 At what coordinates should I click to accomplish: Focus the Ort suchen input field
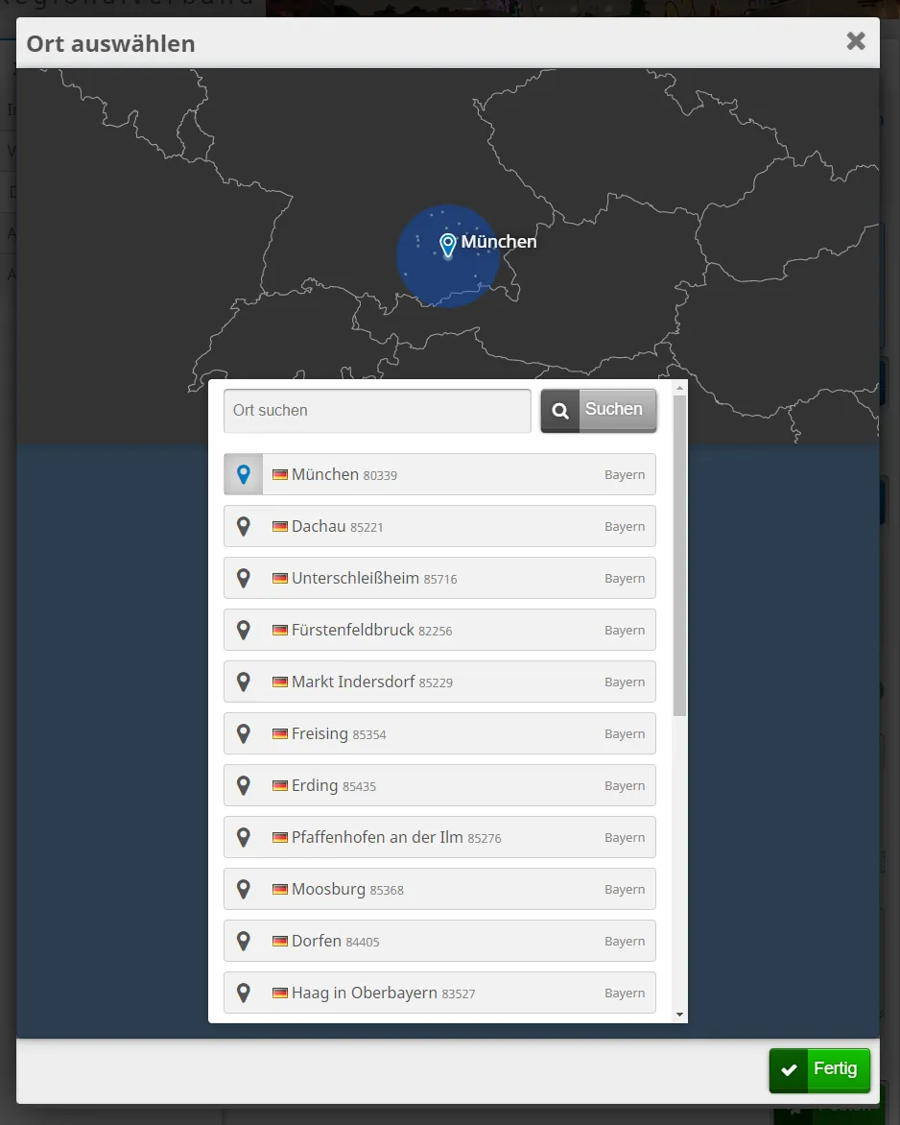pyautogui.click(x=377, y=411)
